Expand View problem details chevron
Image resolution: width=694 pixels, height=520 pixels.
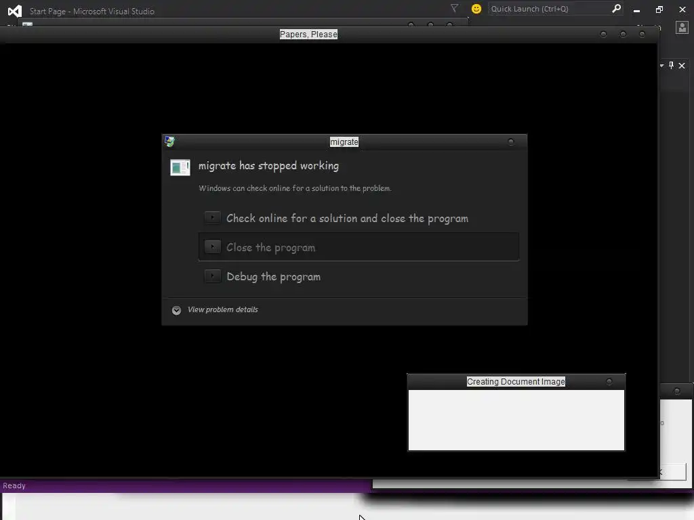tap(176, 310)
